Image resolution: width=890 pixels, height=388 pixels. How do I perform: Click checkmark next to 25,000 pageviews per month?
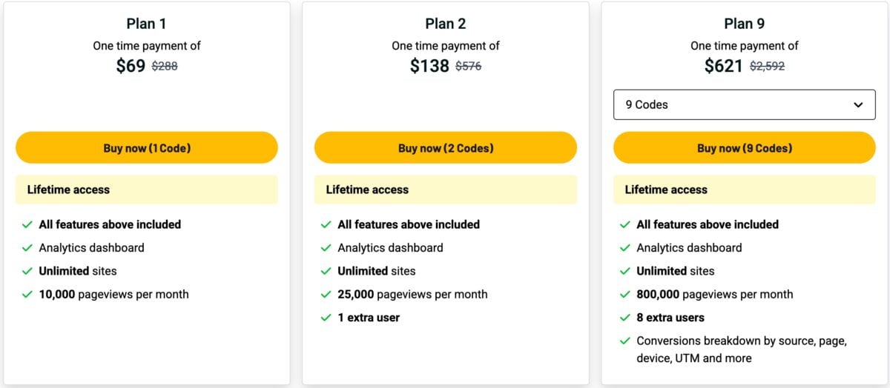pyautogui.click(x=326, y=295)
